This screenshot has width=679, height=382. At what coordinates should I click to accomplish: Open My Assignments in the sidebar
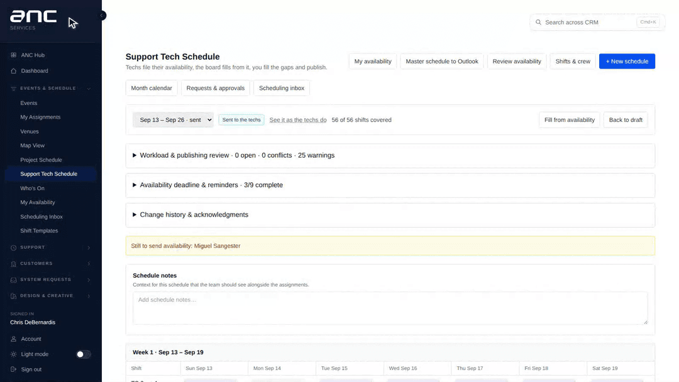[40, 117]
